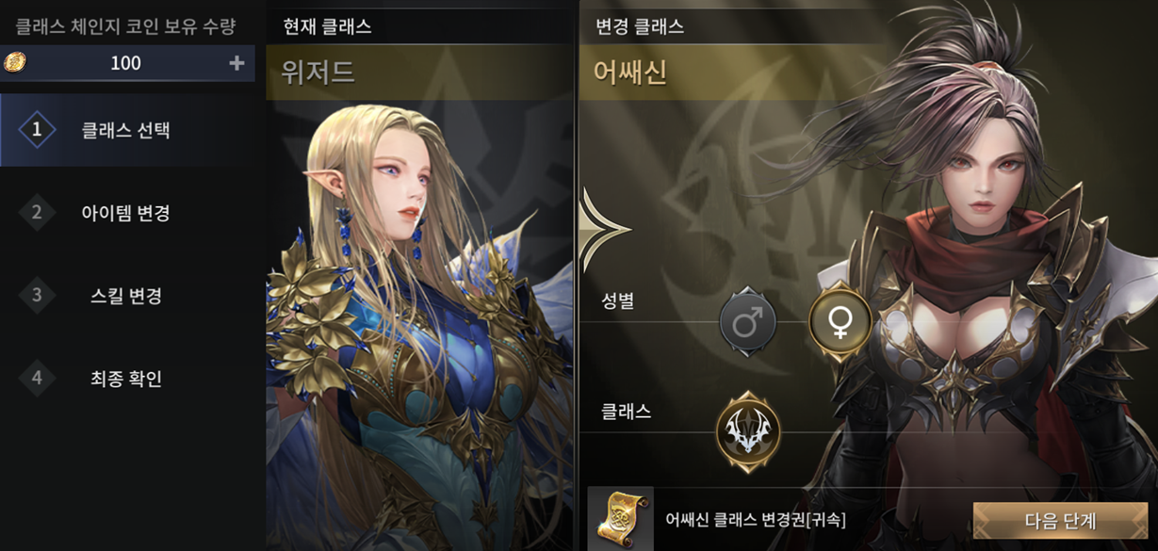Open the 아이템 변경 step
This screenshot has height=551, width=1158.
[x=127, y=212]
